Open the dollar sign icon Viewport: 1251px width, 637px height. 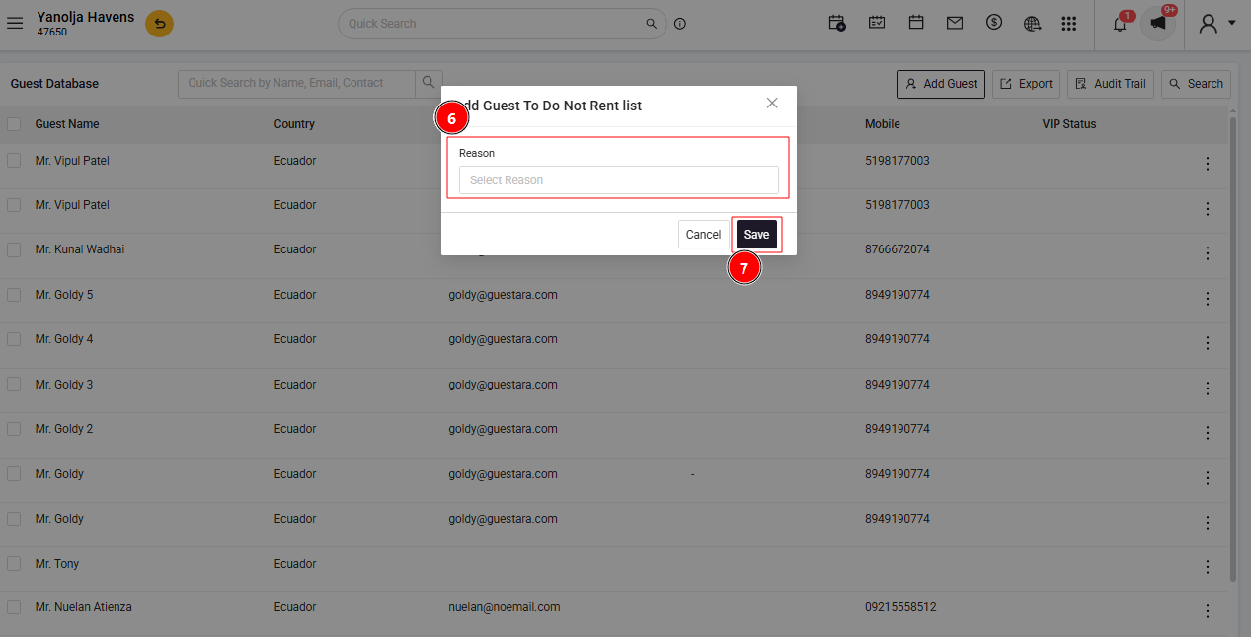(x=994, y=23)
